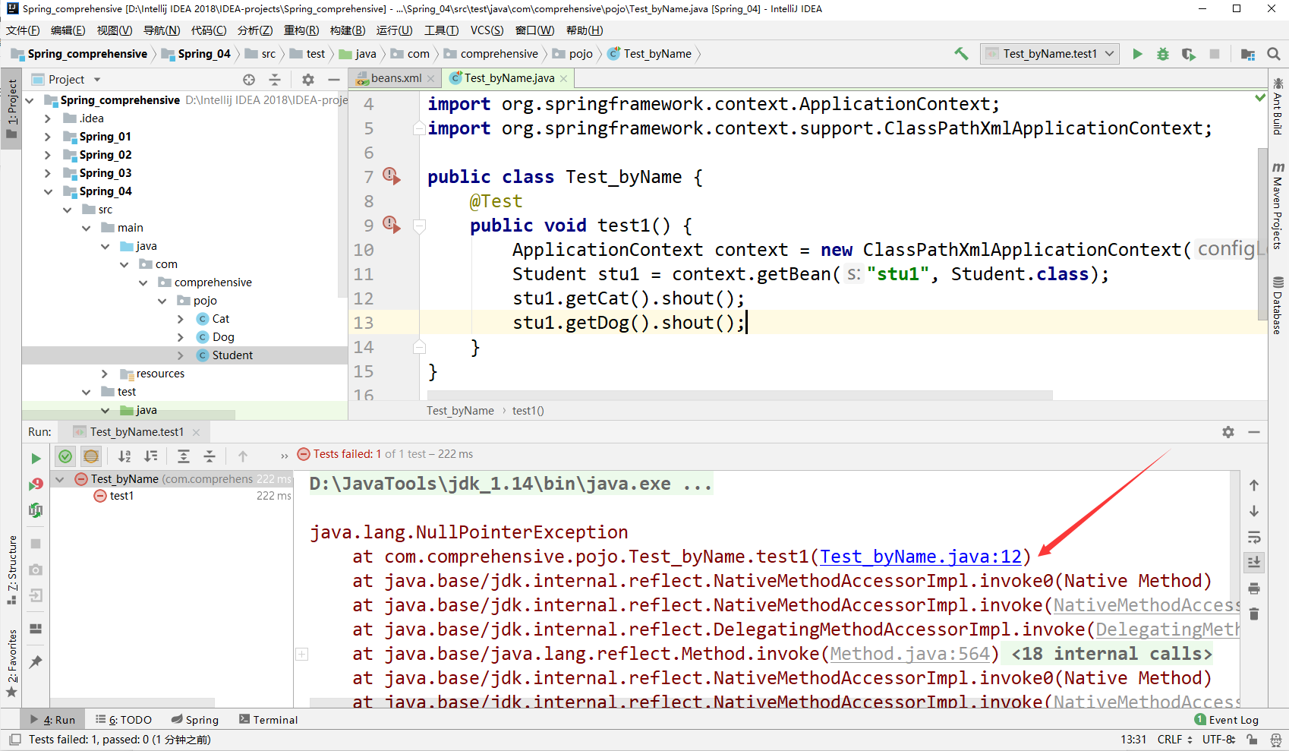Print the console output
1289x751 pixels.
coord(1254,588)
